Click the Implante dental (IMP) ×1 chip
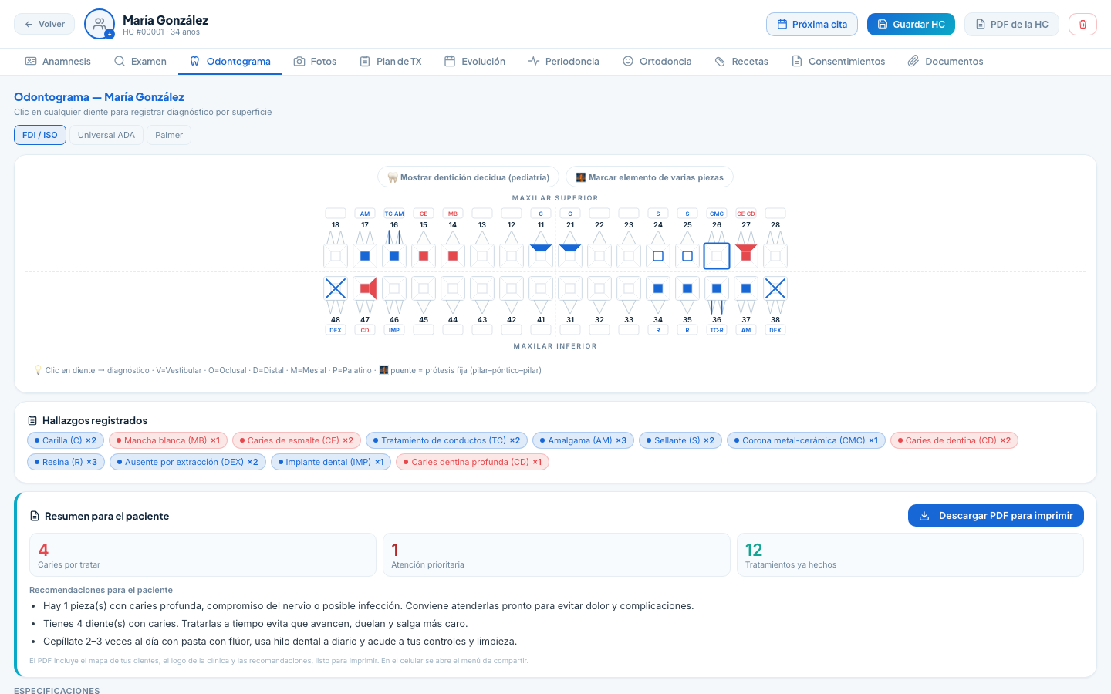Image resolution: width=1111 pixels, height=694 pixels. coord(331,462)
